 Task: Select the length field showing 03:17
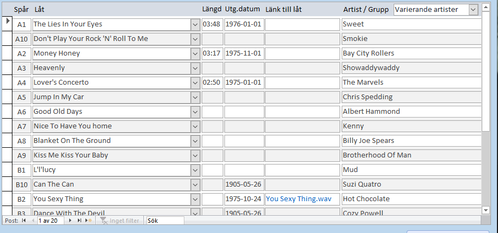pos(212,53)
